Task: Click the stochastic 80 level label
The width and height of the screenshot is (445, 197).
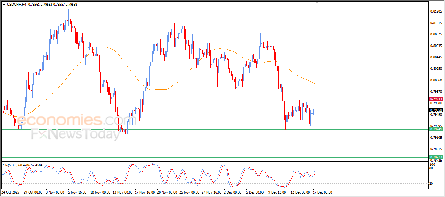Action: (432, 169)
